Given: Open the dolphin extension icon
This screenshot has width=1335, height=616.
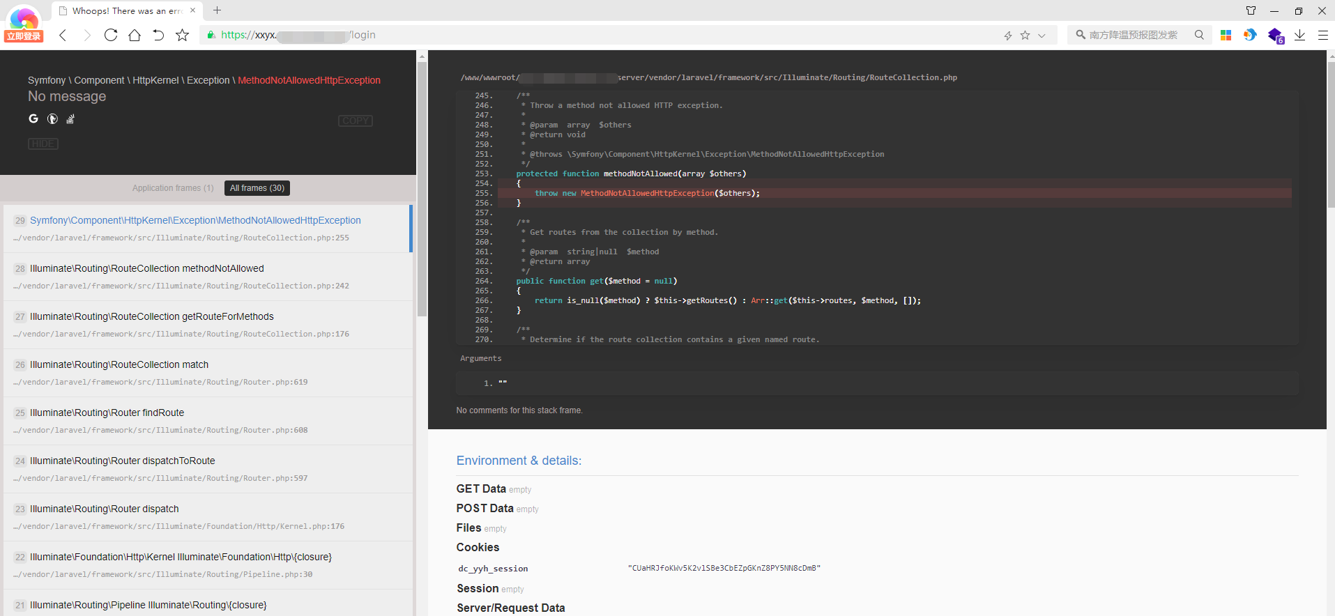Looking at the screenshot, I should tap(1250, 35).
